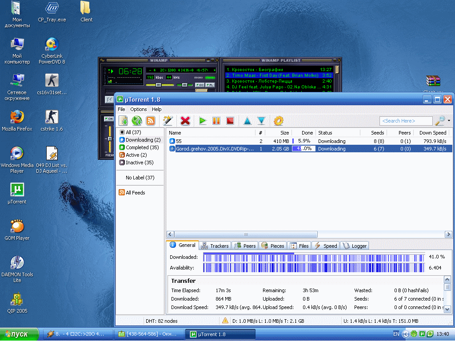455x341 pixels.
Task: Sort torrents by the Name column
Action: (x=211, y=133)
